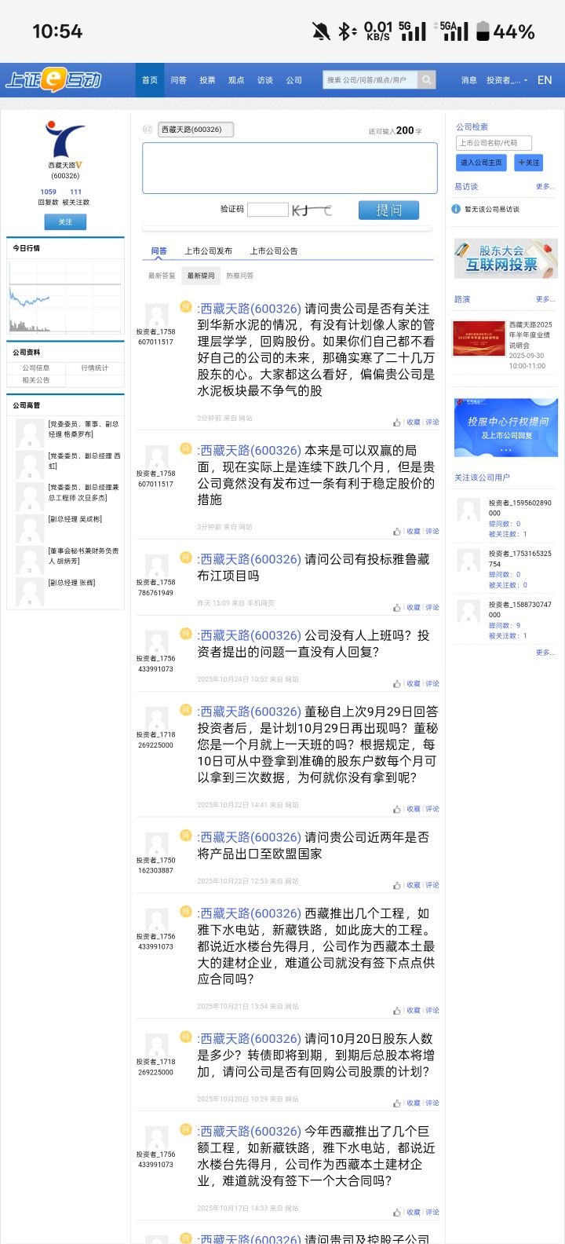
Task: Click 进入公司主页 button
Action: click(x=481, y=163)
